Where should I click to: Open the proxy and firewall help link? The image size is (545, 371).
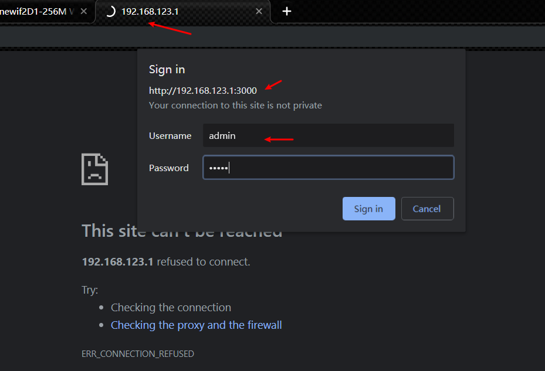(x=196, y=325)
